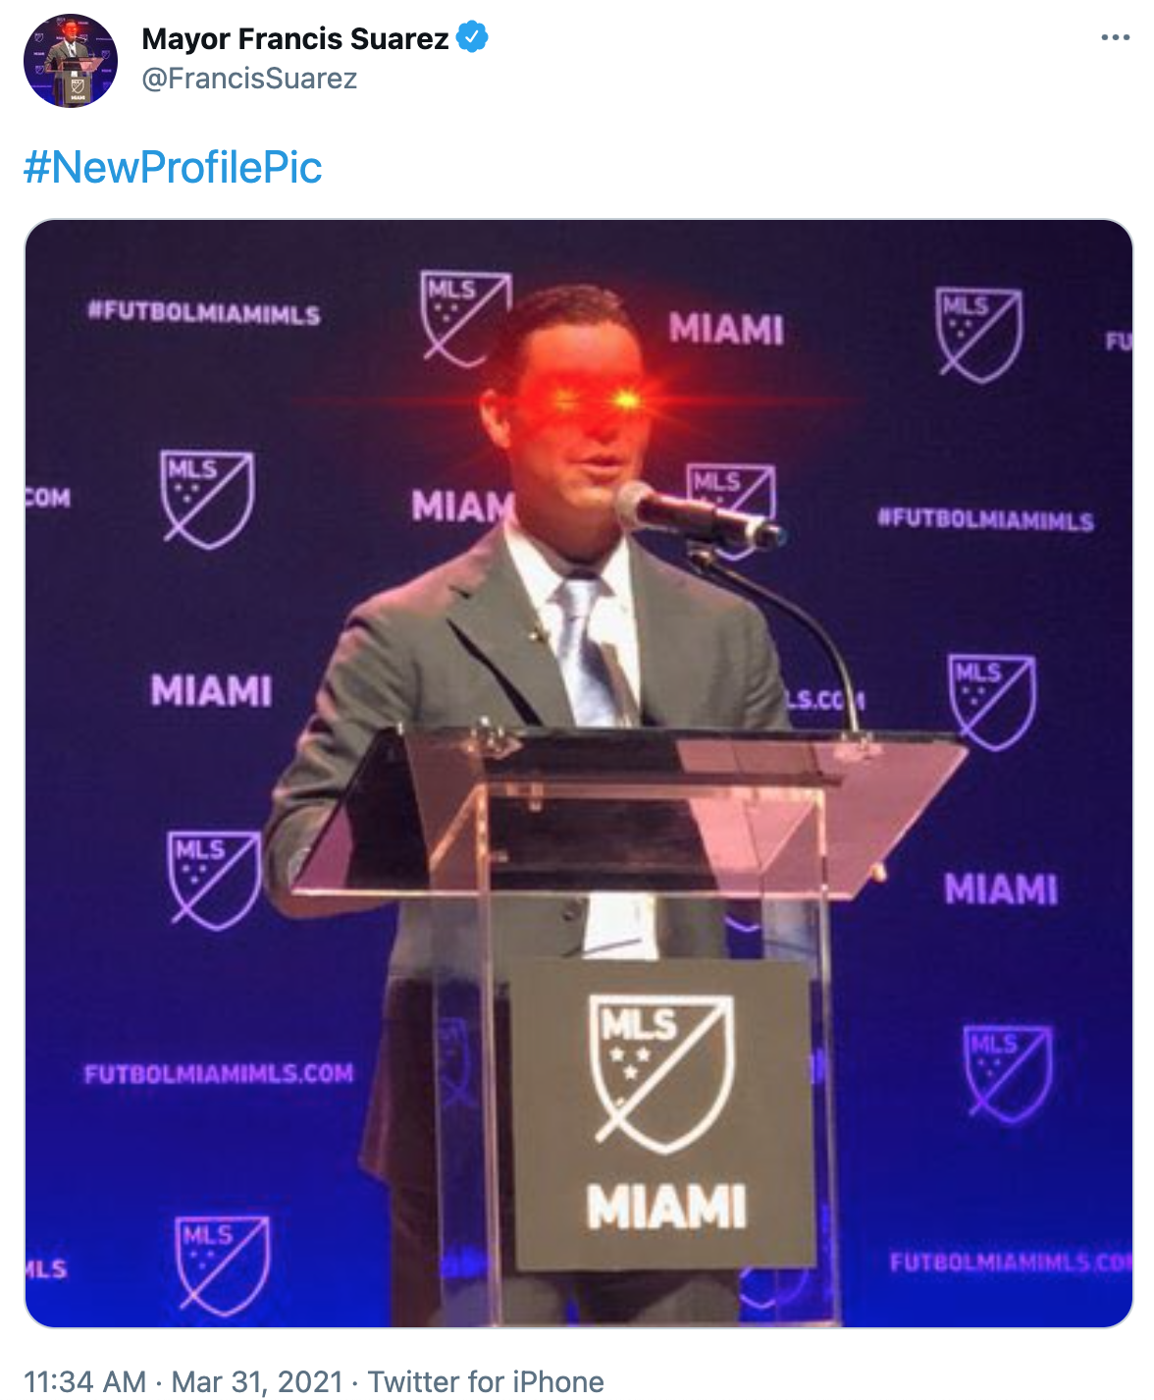Click the FUTBOLMIAMIMLS.COM text beside the podium
This screenshot has width=1154, height=1400.
(x=219, y=1073)
